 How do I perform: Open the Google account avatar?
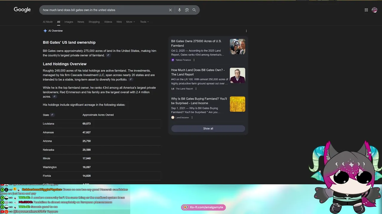point(375,10)
